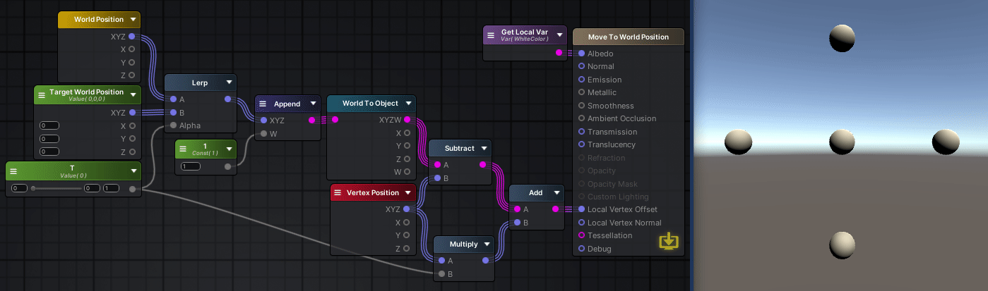Click the yellow download icon on the master node
Image resolution: width=988 pixels, height=291 pixels.
(x=668, y=242)
